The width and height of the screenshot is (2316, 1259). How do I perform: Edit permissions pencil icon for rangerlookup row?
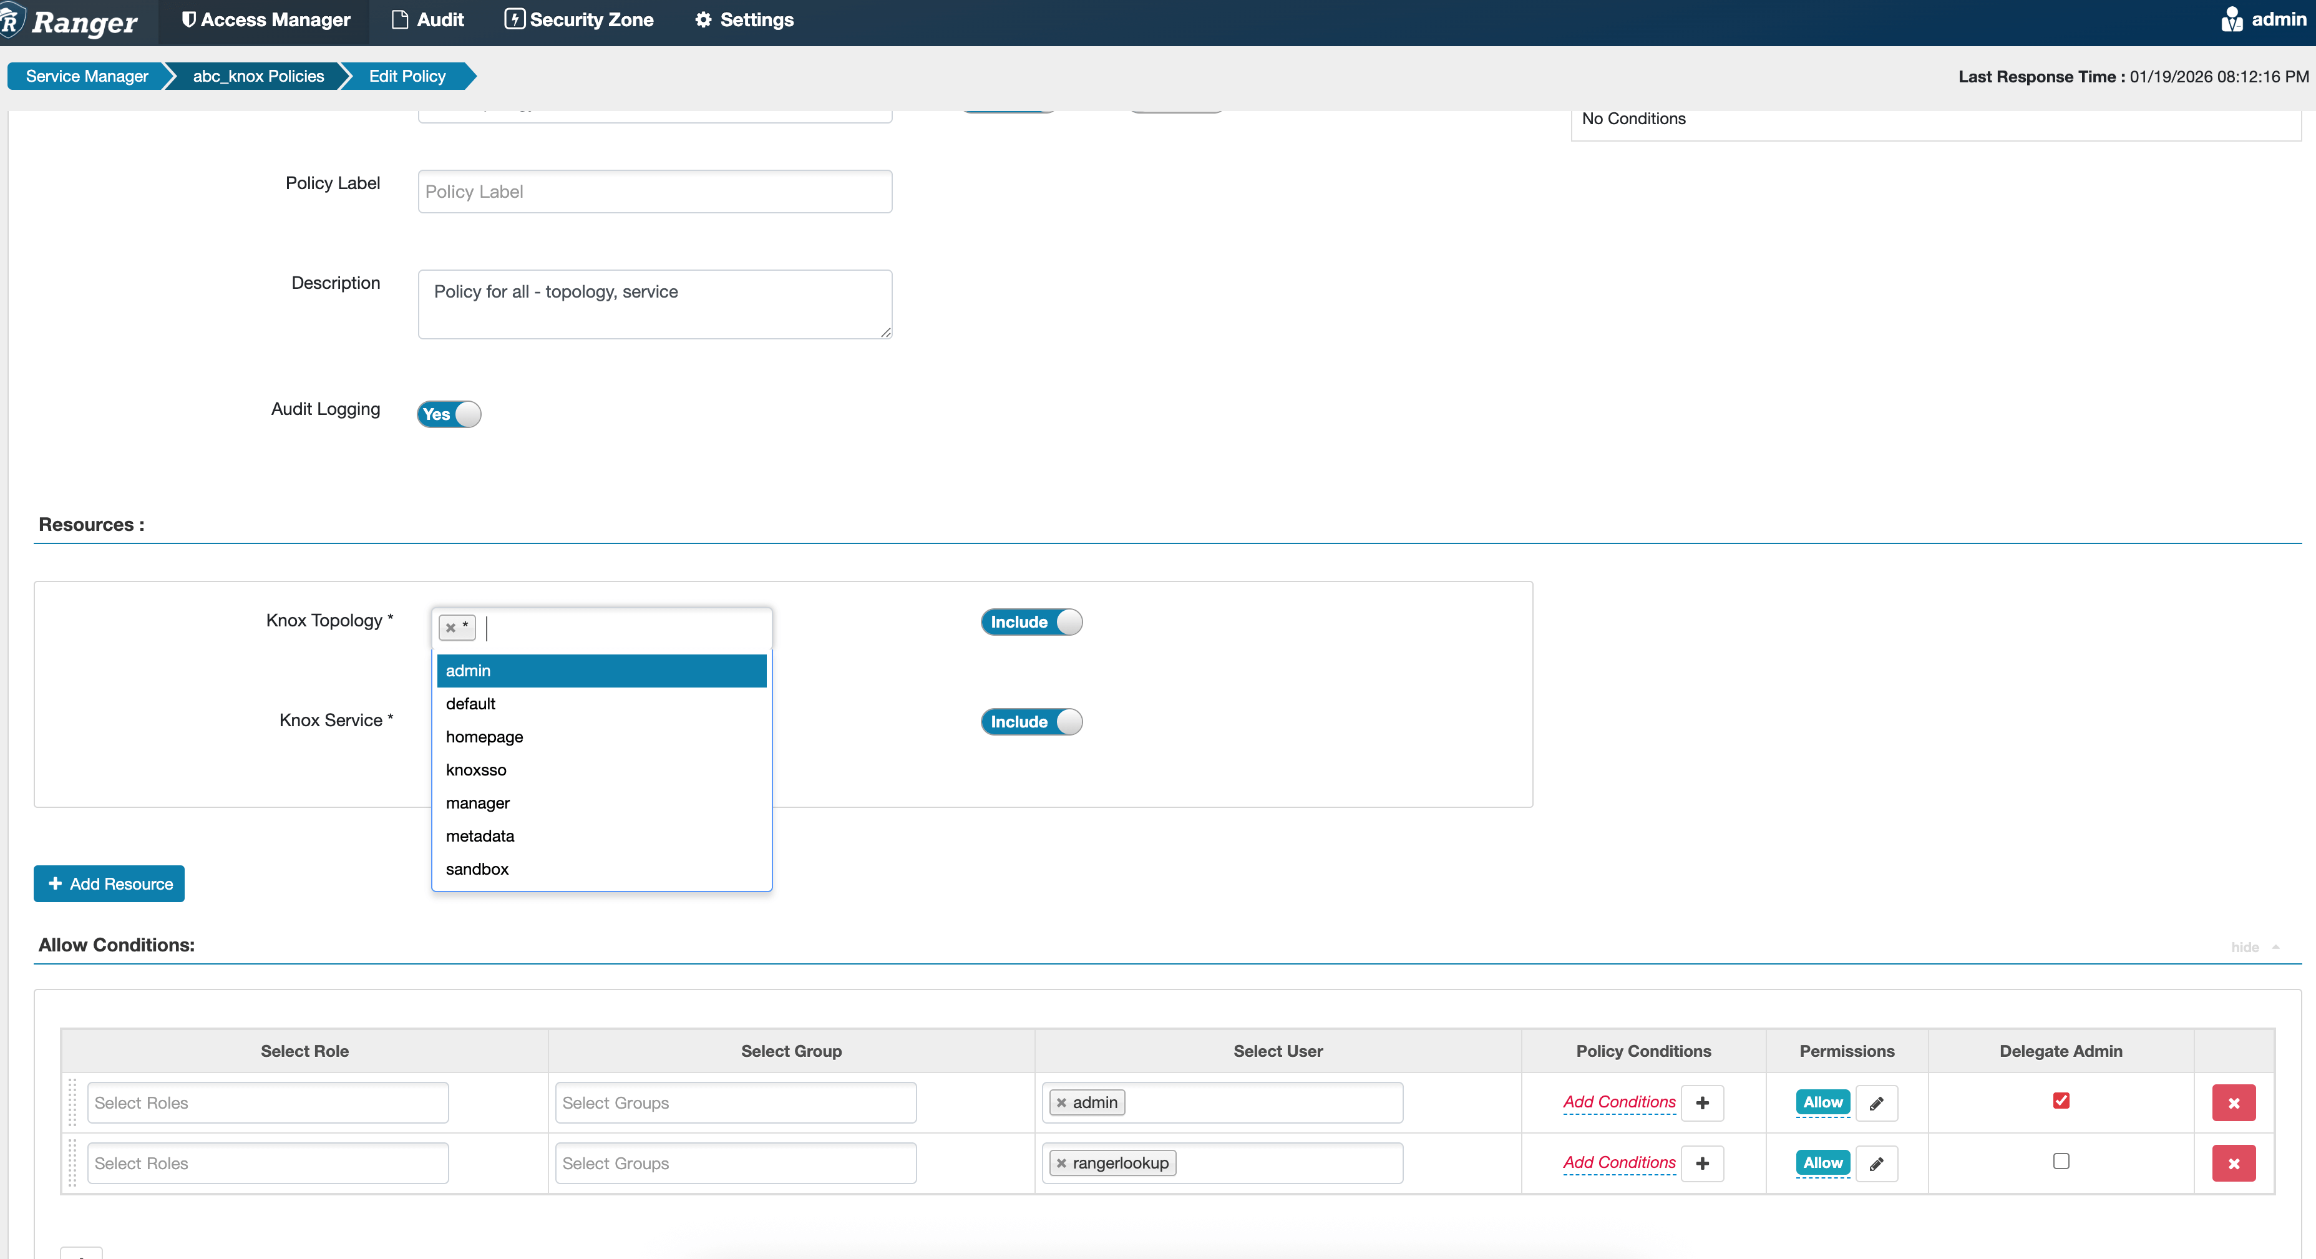[1876, 1163]
